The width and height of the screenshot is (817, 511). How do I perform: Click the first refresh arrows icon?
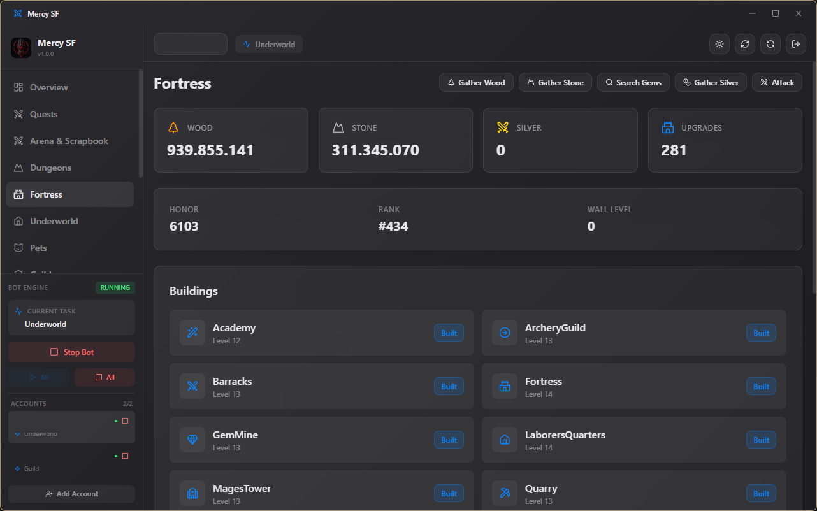(x=745, y=44)
